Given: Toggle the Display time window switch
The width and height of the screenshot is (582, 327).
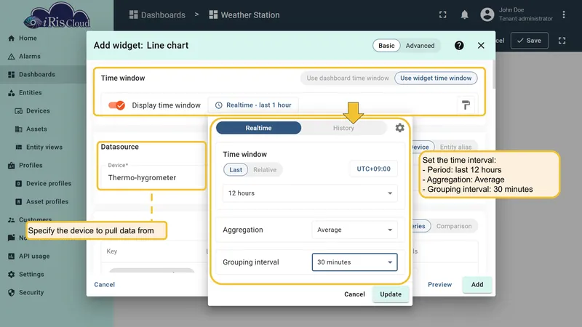Looking at the screenshot, I should tap(116, 105).
